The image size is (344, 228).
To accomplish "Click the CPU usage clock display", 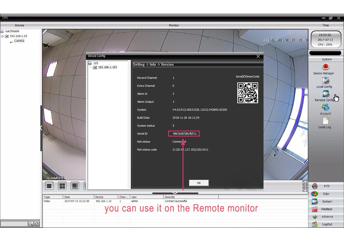I will pos(326,39).
